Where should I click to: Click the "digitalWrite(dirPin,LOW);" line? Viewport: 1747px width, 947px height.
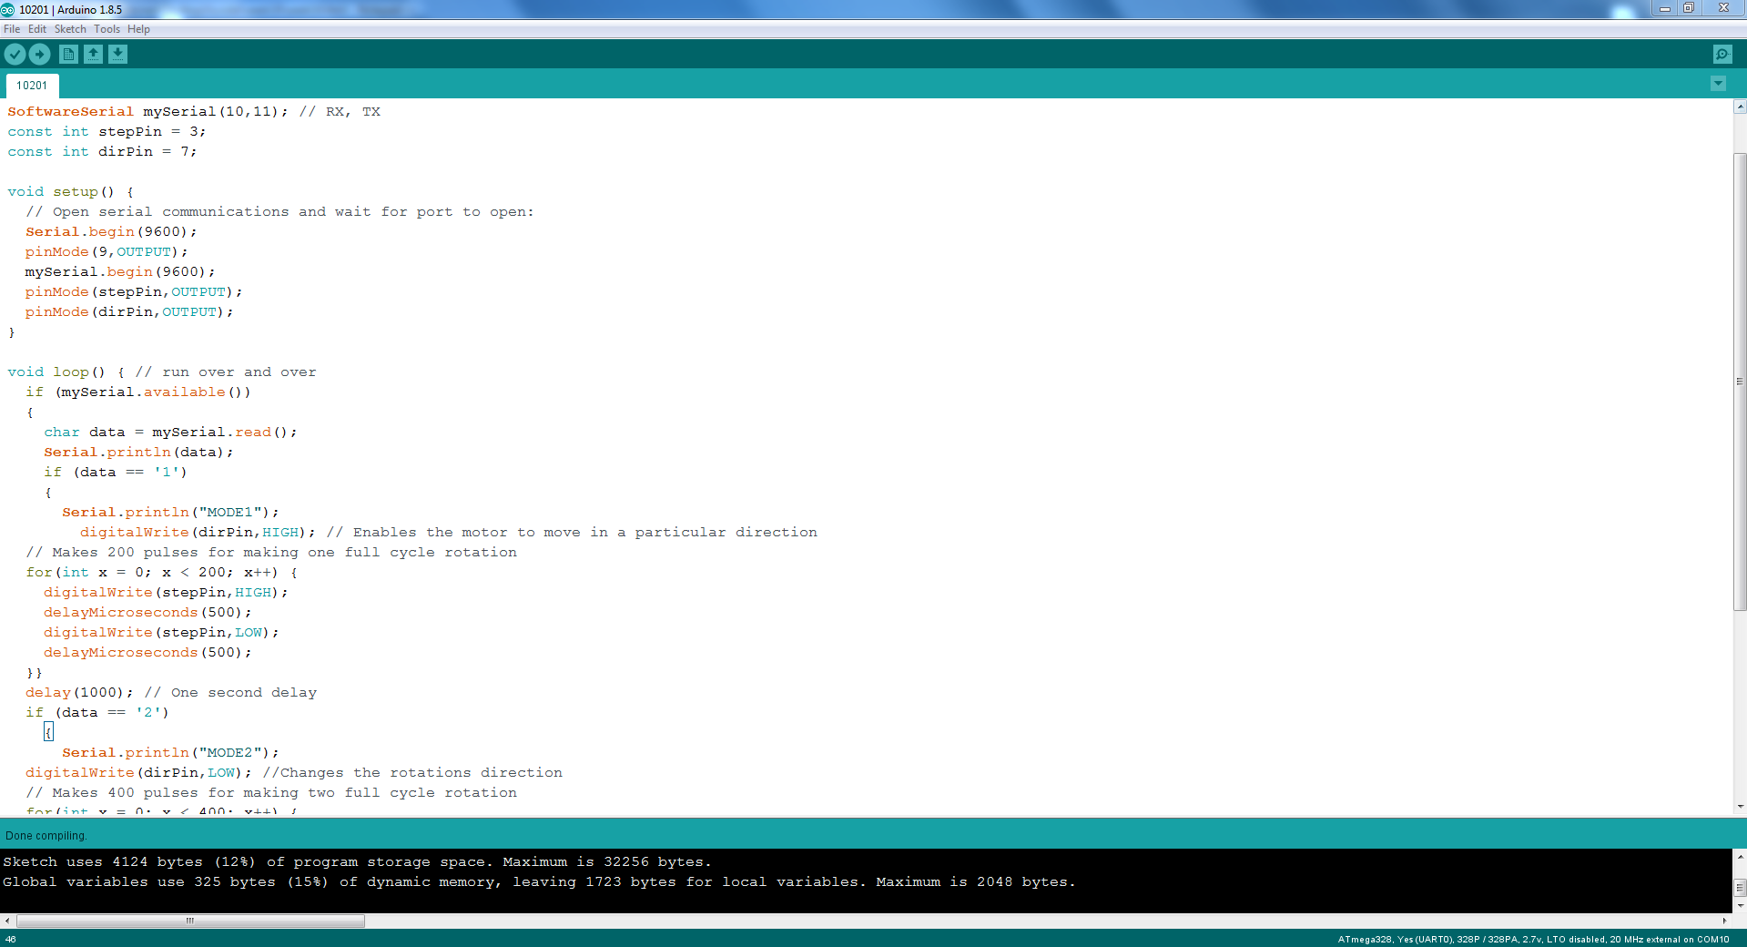(x=138, y=773)
